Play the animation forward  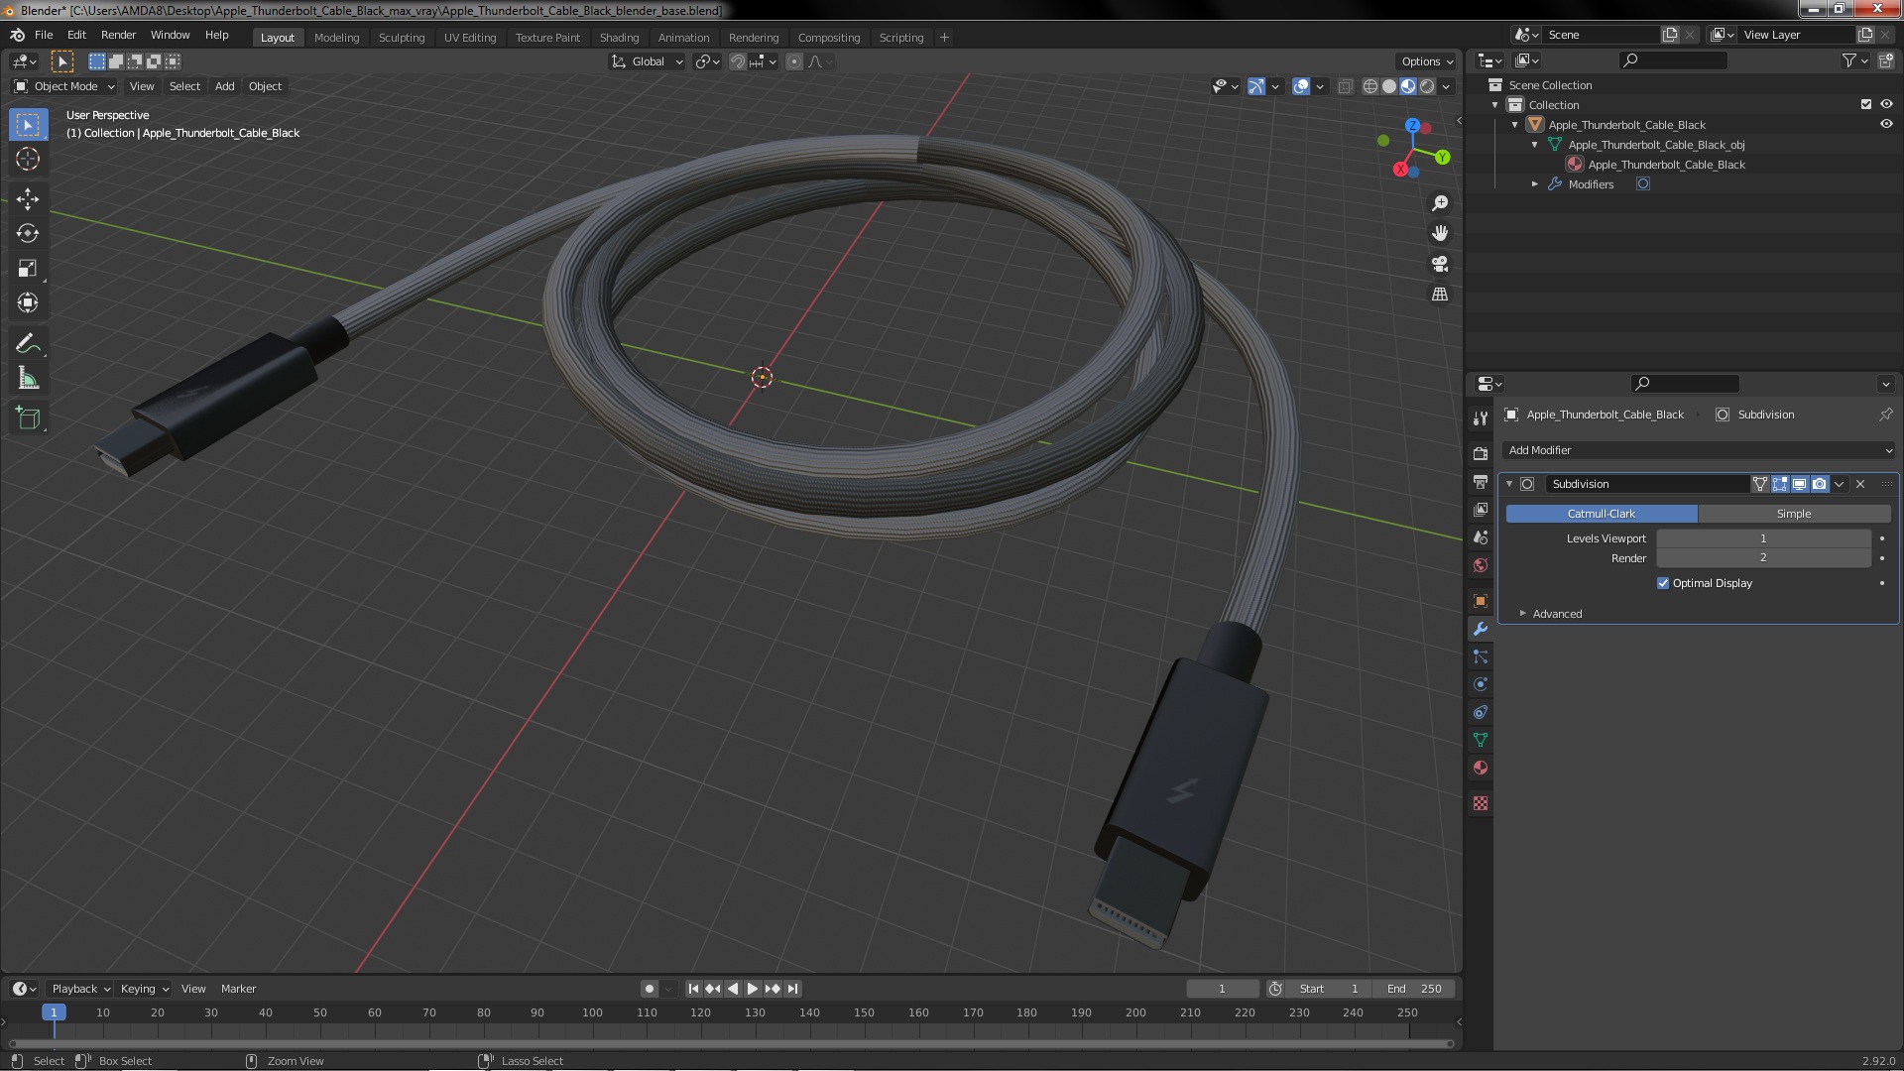(x=753, y=989)
